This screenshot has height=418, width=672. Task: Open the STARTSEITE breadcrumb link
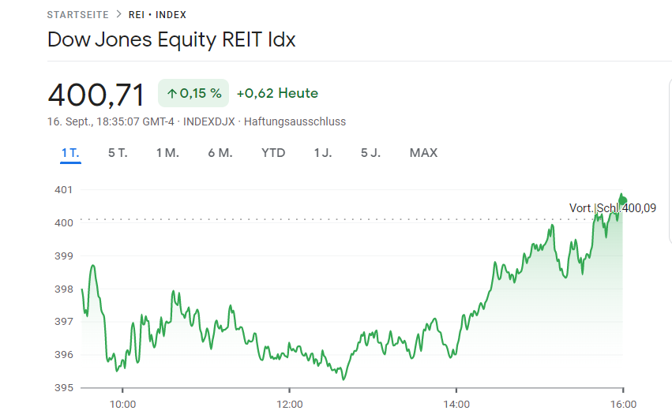click(77, 15)
